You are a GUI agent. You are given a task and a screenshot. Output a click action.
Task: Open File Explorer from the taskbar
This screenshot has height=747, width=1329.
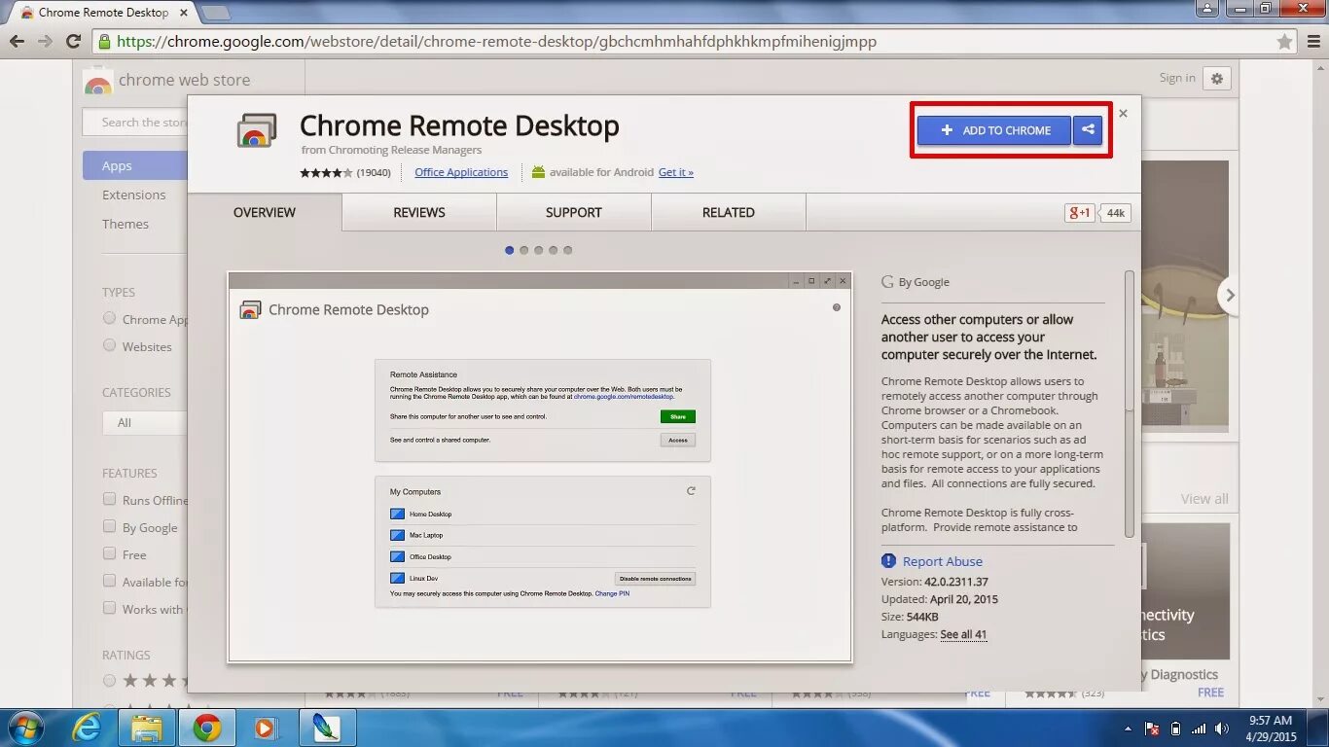(x=147, y=728)
